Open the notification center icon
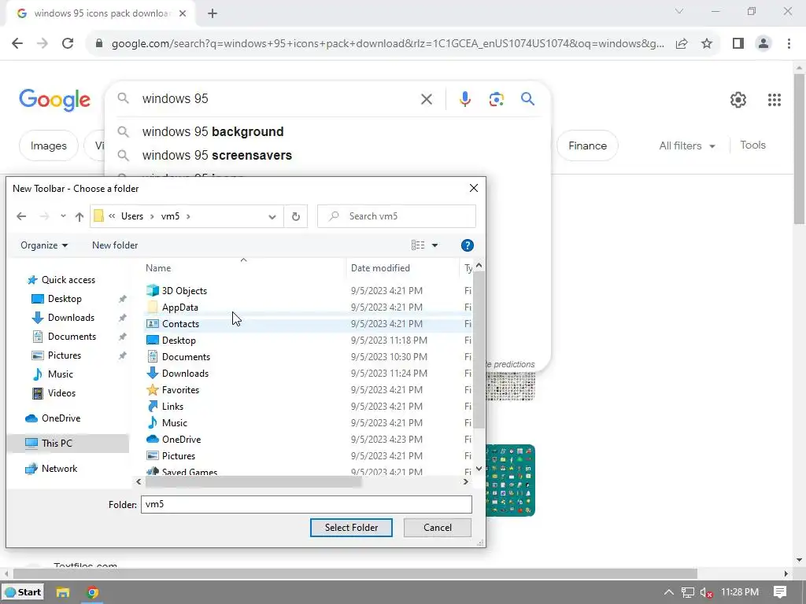806x604 pixels. tap(780, 592)
